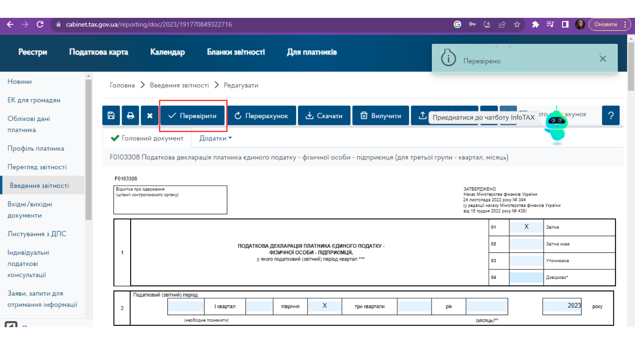Screen dimensions: 635x357
Task: Close editing with the X toolbar icon
Action: [x=149, y=115]
